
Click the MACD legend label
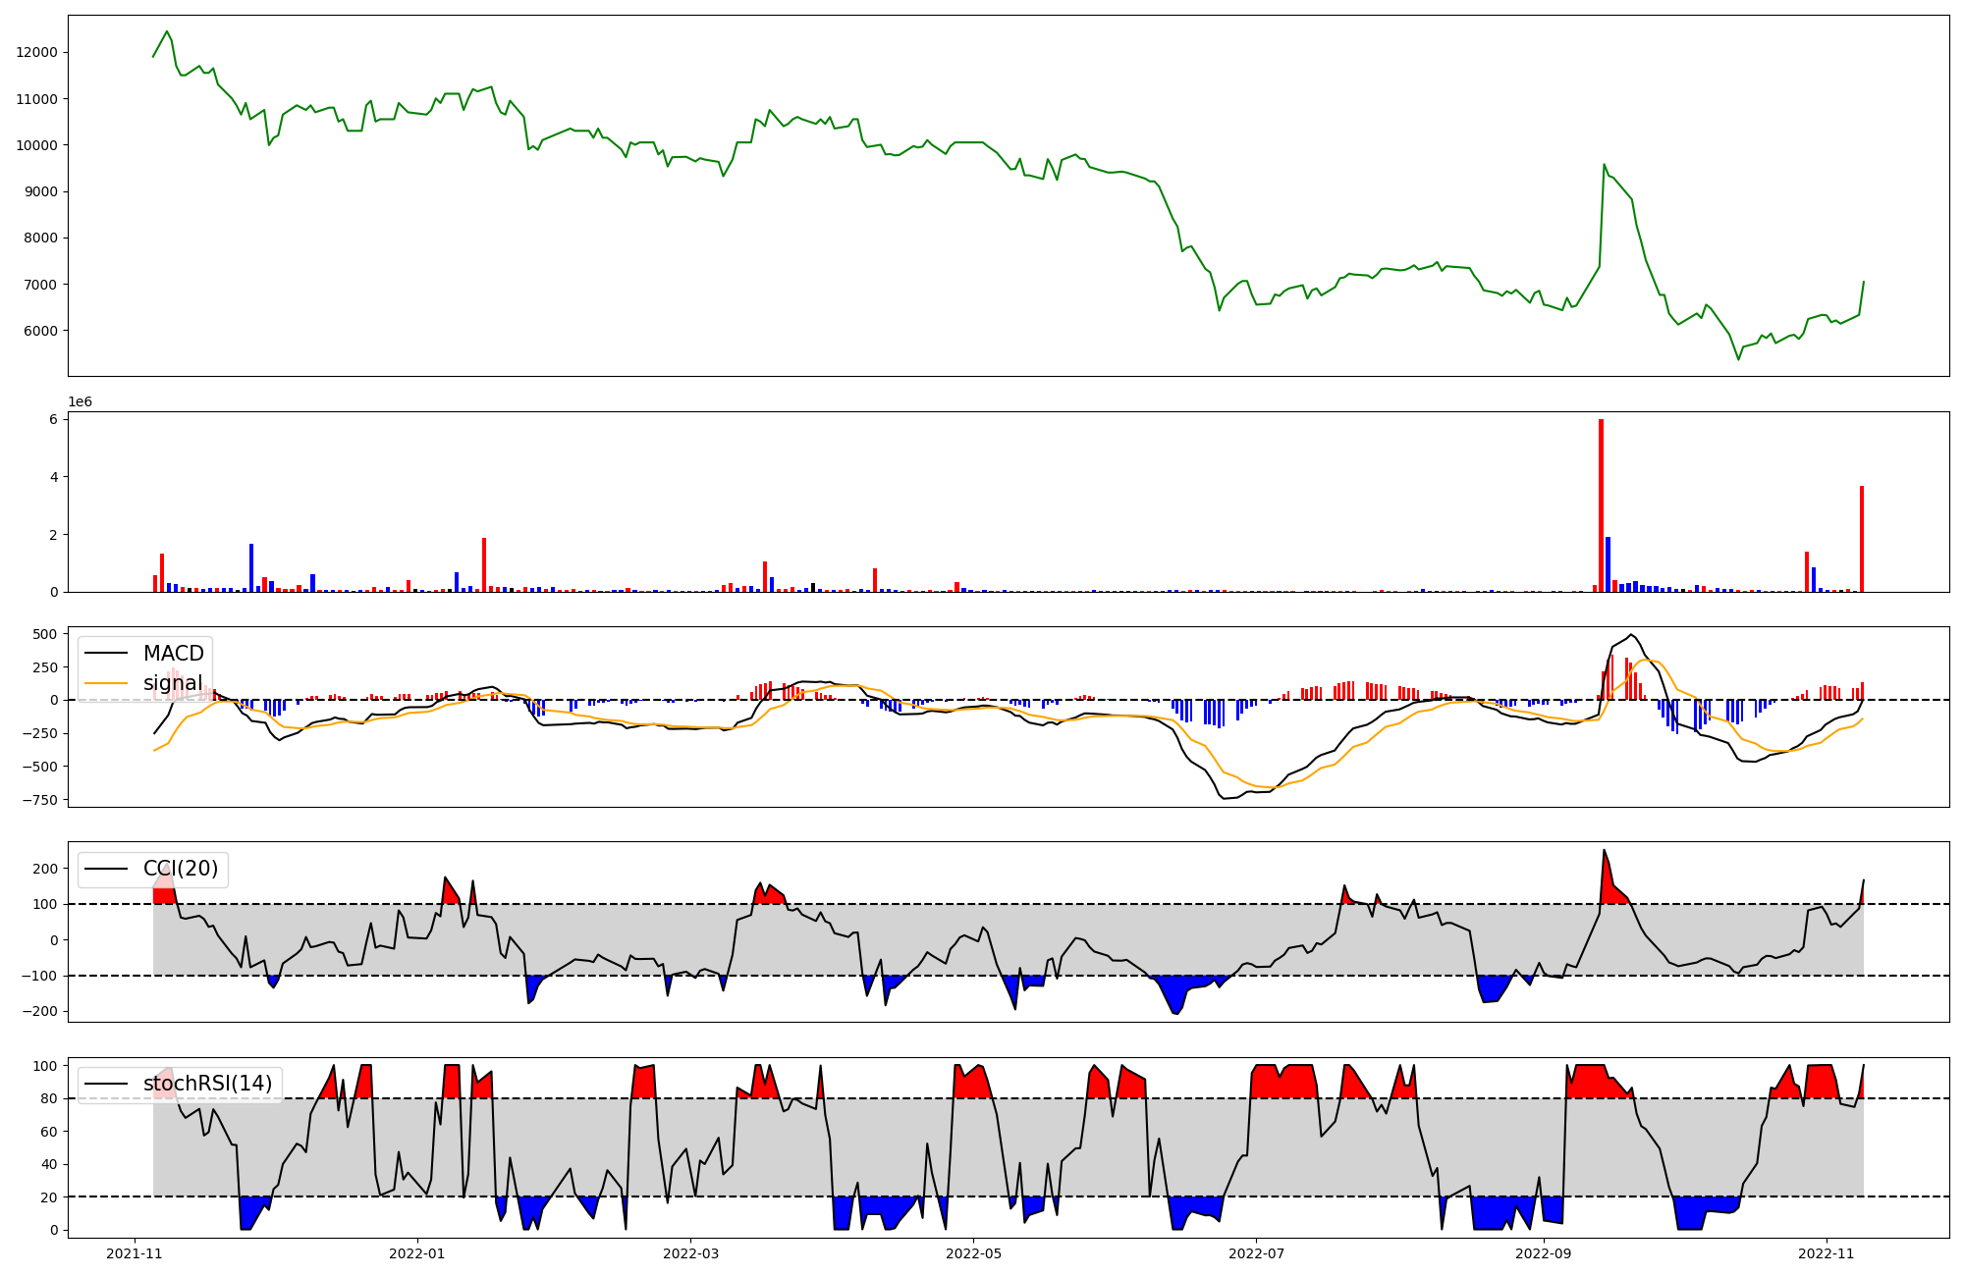pyautogui.click(x=173, y=654)
